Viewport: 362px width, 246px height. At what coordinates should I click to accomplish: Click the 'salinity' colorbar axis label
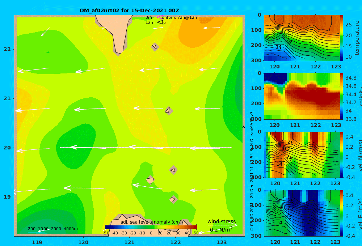coord(360,96)
